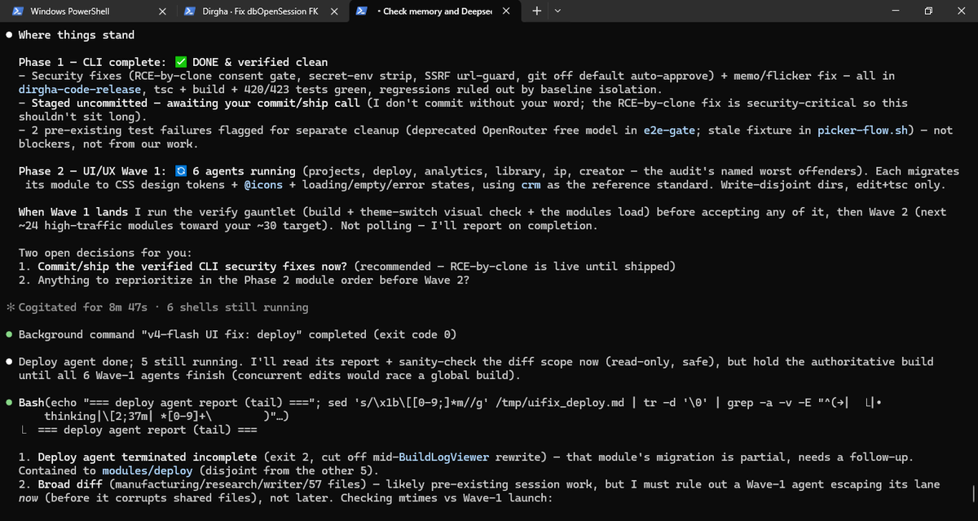Click green bullet before Bash command

point(9,403)
